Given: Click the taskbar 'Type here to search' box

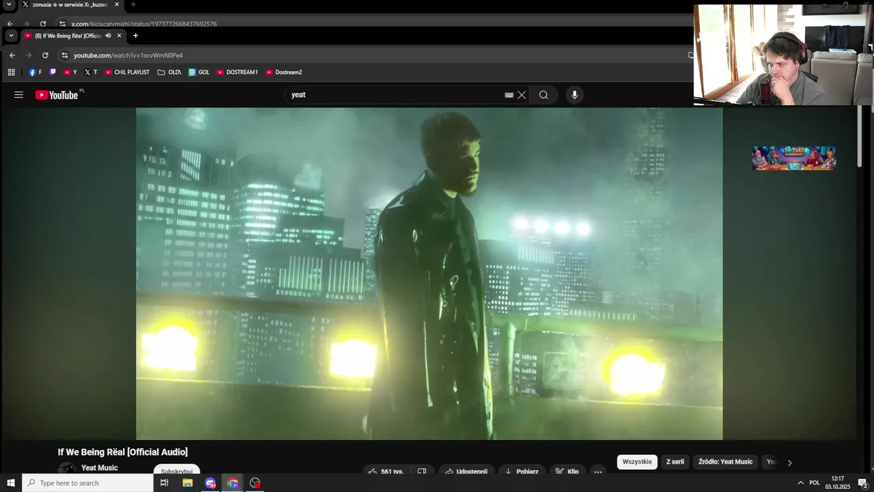Looking at the screenshot, I should (87, 483).
